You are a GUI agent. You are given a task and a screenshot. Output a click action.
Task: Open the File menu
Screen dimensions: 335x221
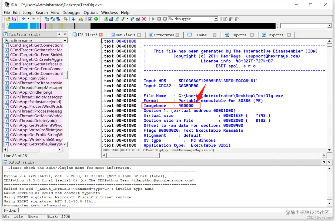(7, 12)
